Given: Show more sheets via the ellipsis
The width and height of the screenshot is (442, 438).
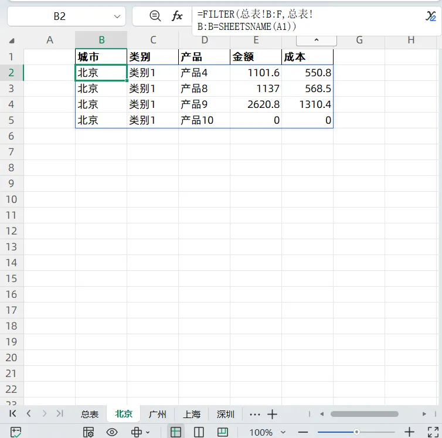Looking at the screenshot, I should click(x=255, y=415).
